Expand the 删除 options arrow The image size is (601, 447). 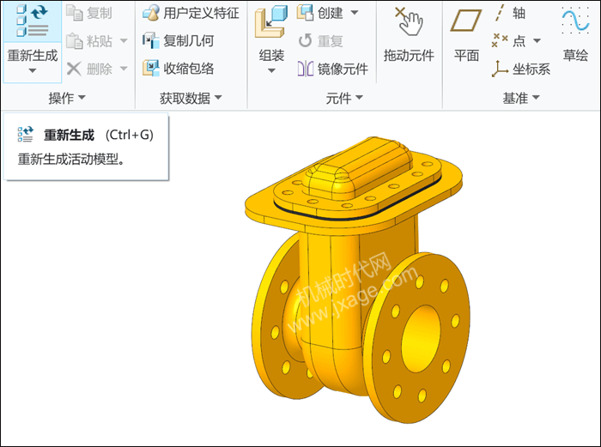124,69
